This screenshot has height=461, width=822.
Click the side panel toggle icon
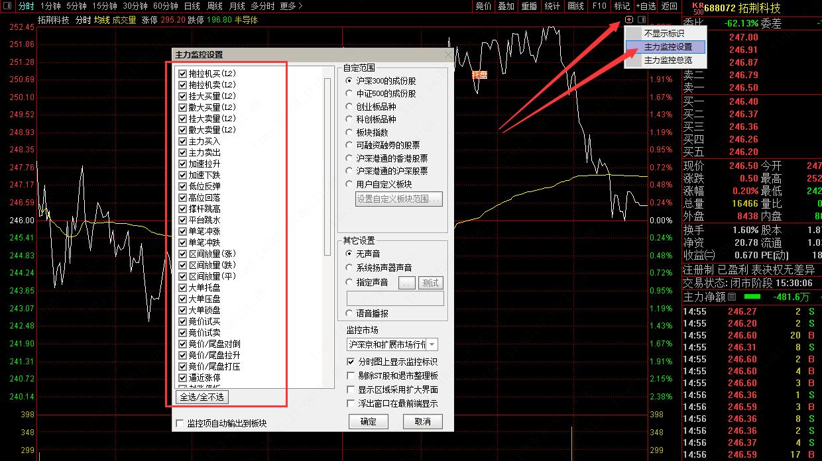[641, 20]
